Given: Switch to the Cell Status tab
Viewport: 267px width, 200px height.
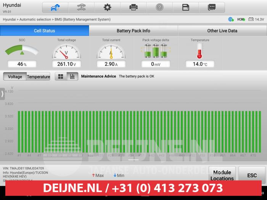Looking at the screenshot, I should 45,30.
